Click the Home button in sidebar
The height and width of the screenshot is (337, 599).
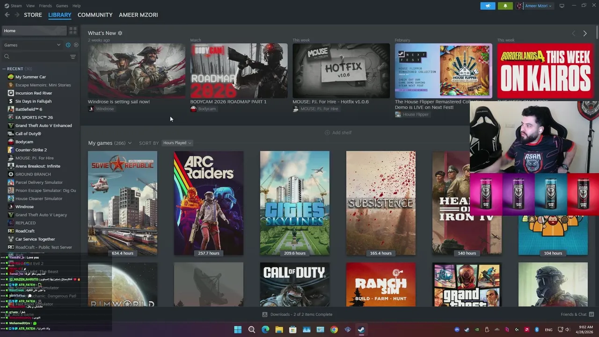[x=34, y=31]
